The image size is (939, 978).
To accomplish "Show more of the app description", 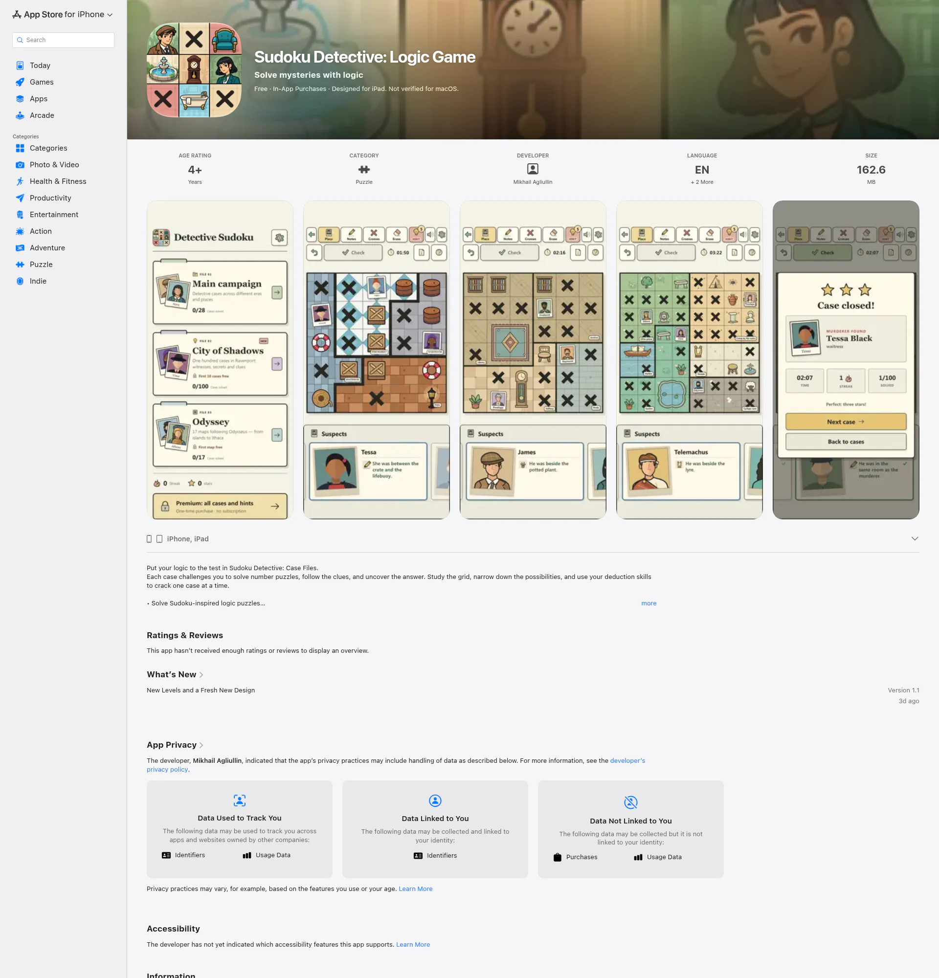I will [x=648, y=603].
